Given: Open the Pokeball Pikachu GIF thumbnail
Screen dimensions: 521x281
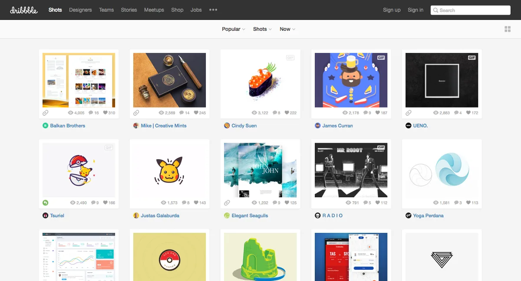Looking at the screenshot, I should coord(79,170).
